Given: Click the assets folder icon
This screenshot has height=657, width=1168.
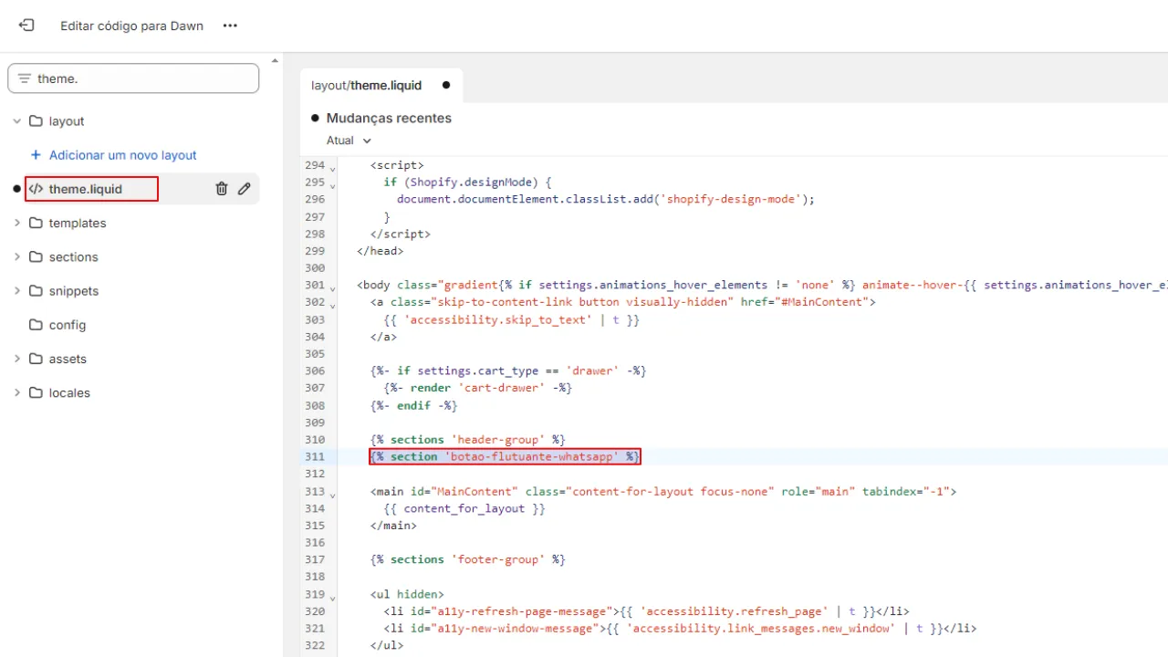Looking at the screenshot, I should (x=36, y=359).
